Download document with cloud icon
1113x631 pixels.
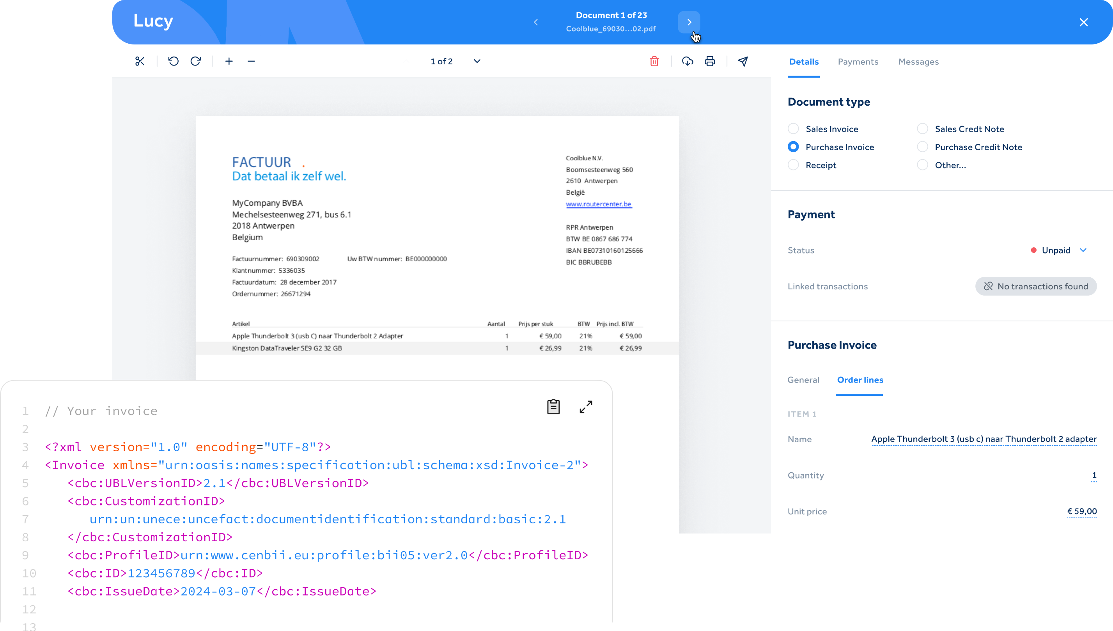[688, 61]
